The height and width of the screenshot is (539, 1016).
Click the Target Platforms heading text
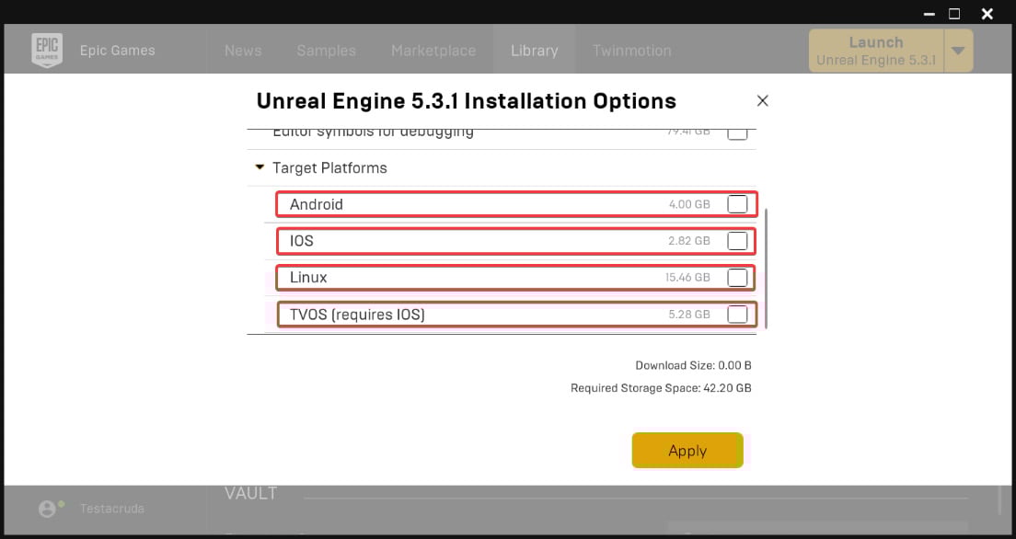click(329, 167)
